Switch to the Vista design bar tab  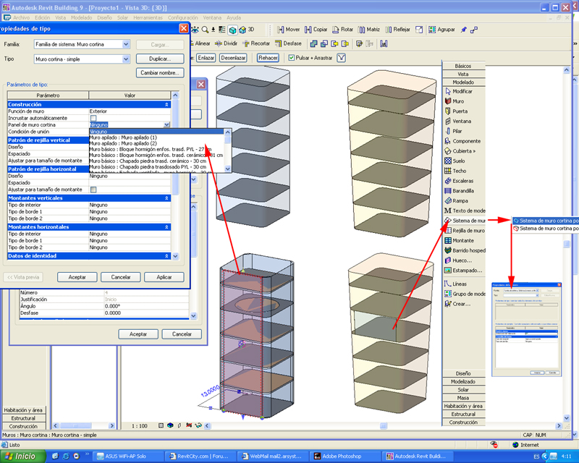tap(462, 74)
